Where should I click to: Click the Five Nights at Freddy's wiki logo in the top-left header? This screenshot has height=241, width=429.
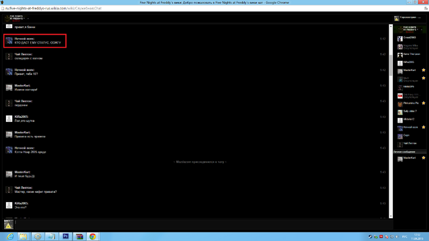(x=13, y=18)
